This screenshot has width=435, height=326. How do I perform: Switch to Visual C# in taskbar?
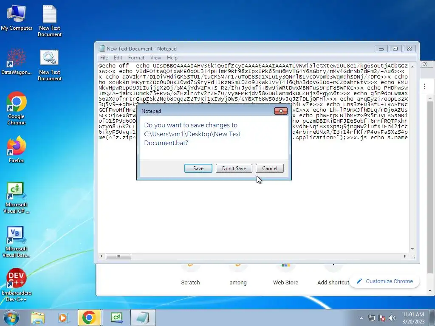tap(116, 318)
